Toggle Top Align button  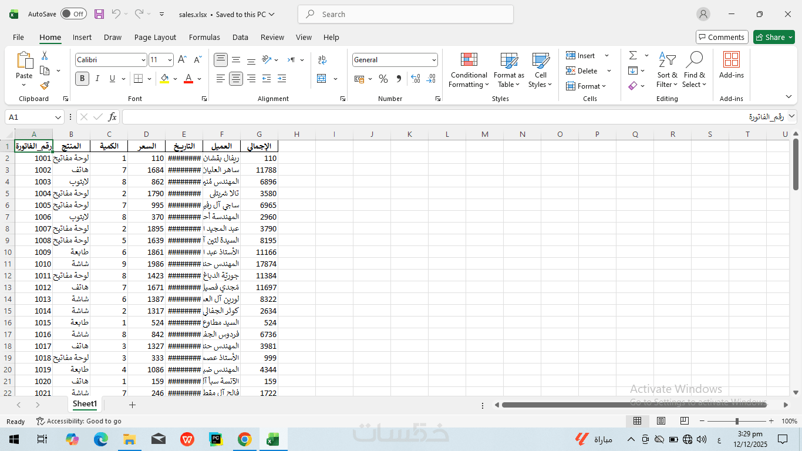point(221,60)
